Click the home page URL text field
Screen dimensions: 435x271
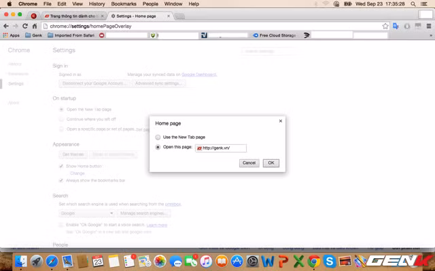220,148
